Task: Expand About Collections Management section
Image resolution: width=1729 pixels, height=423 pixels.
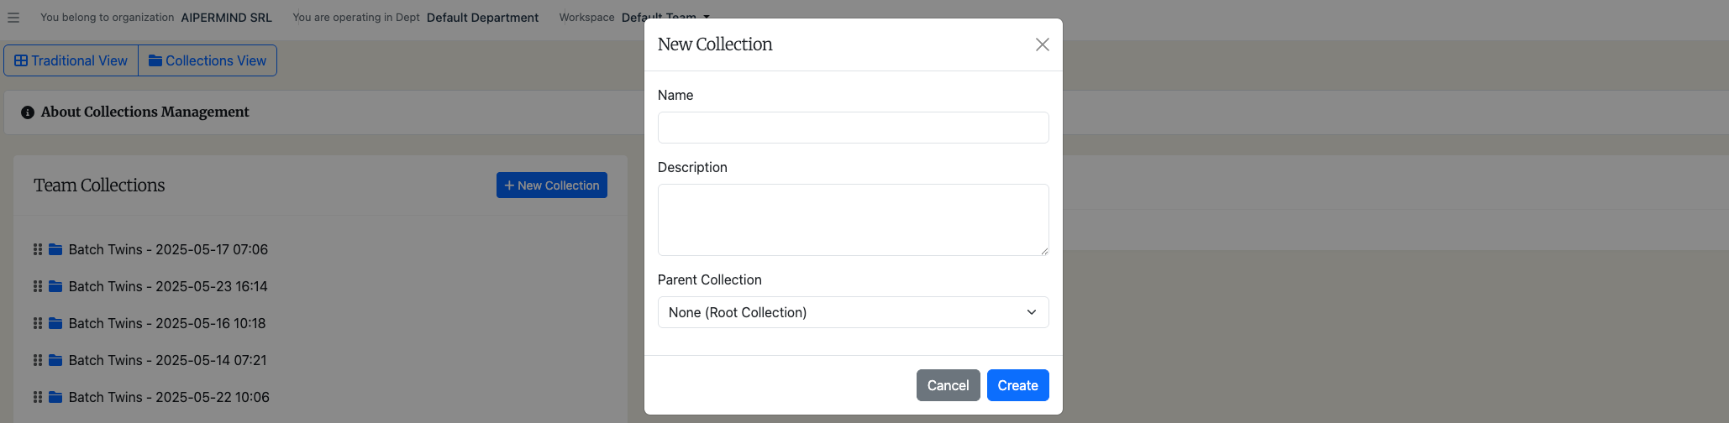Action: [x=145, y=112]
